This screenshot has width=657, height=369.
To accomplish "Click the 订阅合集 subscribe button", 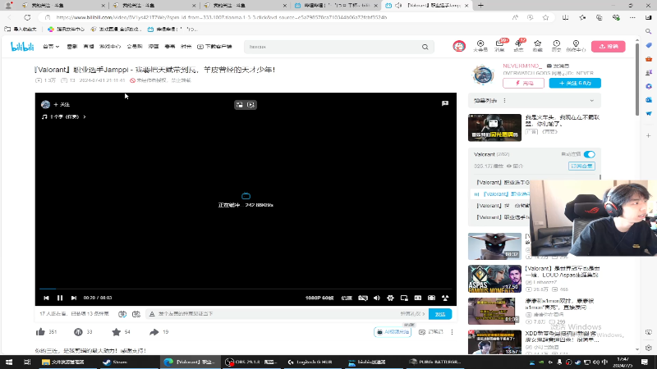I will 581,166.
